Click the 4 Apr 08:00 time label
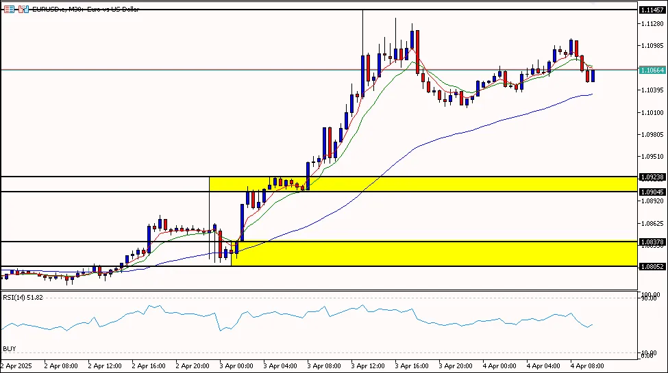 tap(587, 365)
